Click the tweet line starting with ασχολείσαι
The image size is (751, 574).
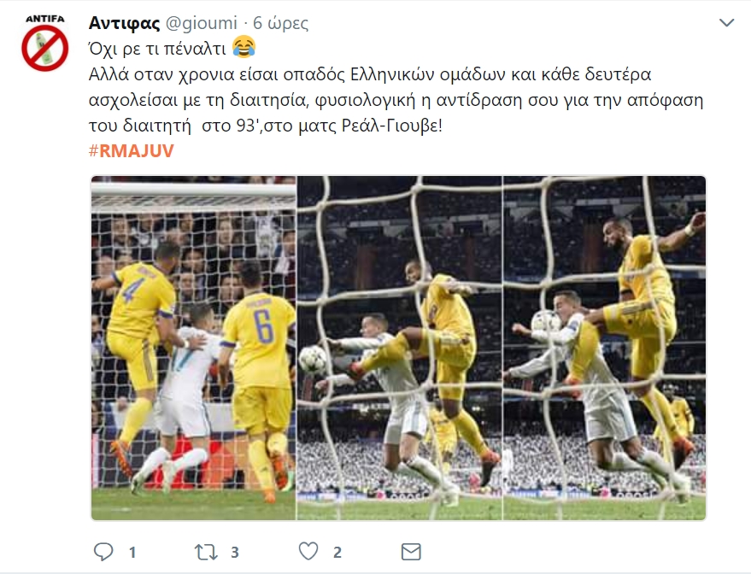tap(396, 100)
